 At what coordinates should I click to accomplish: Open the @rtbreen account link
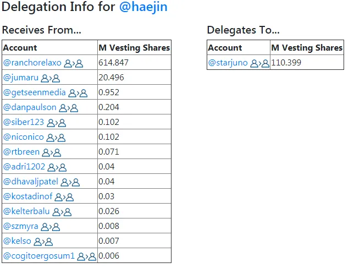click(x=21, y=152)
